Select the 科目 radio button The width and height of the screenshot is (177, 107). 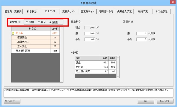(x=39, y=22)
